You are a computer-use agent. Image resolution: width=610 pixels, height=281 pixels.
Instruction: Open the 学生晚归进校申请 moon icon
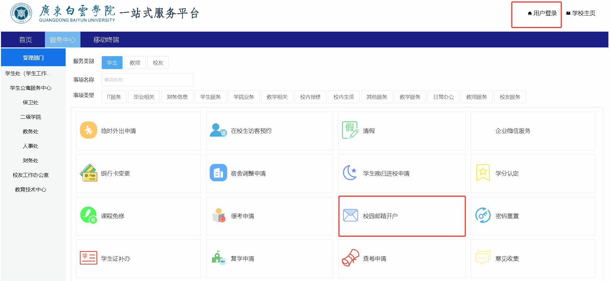point(350,173)
